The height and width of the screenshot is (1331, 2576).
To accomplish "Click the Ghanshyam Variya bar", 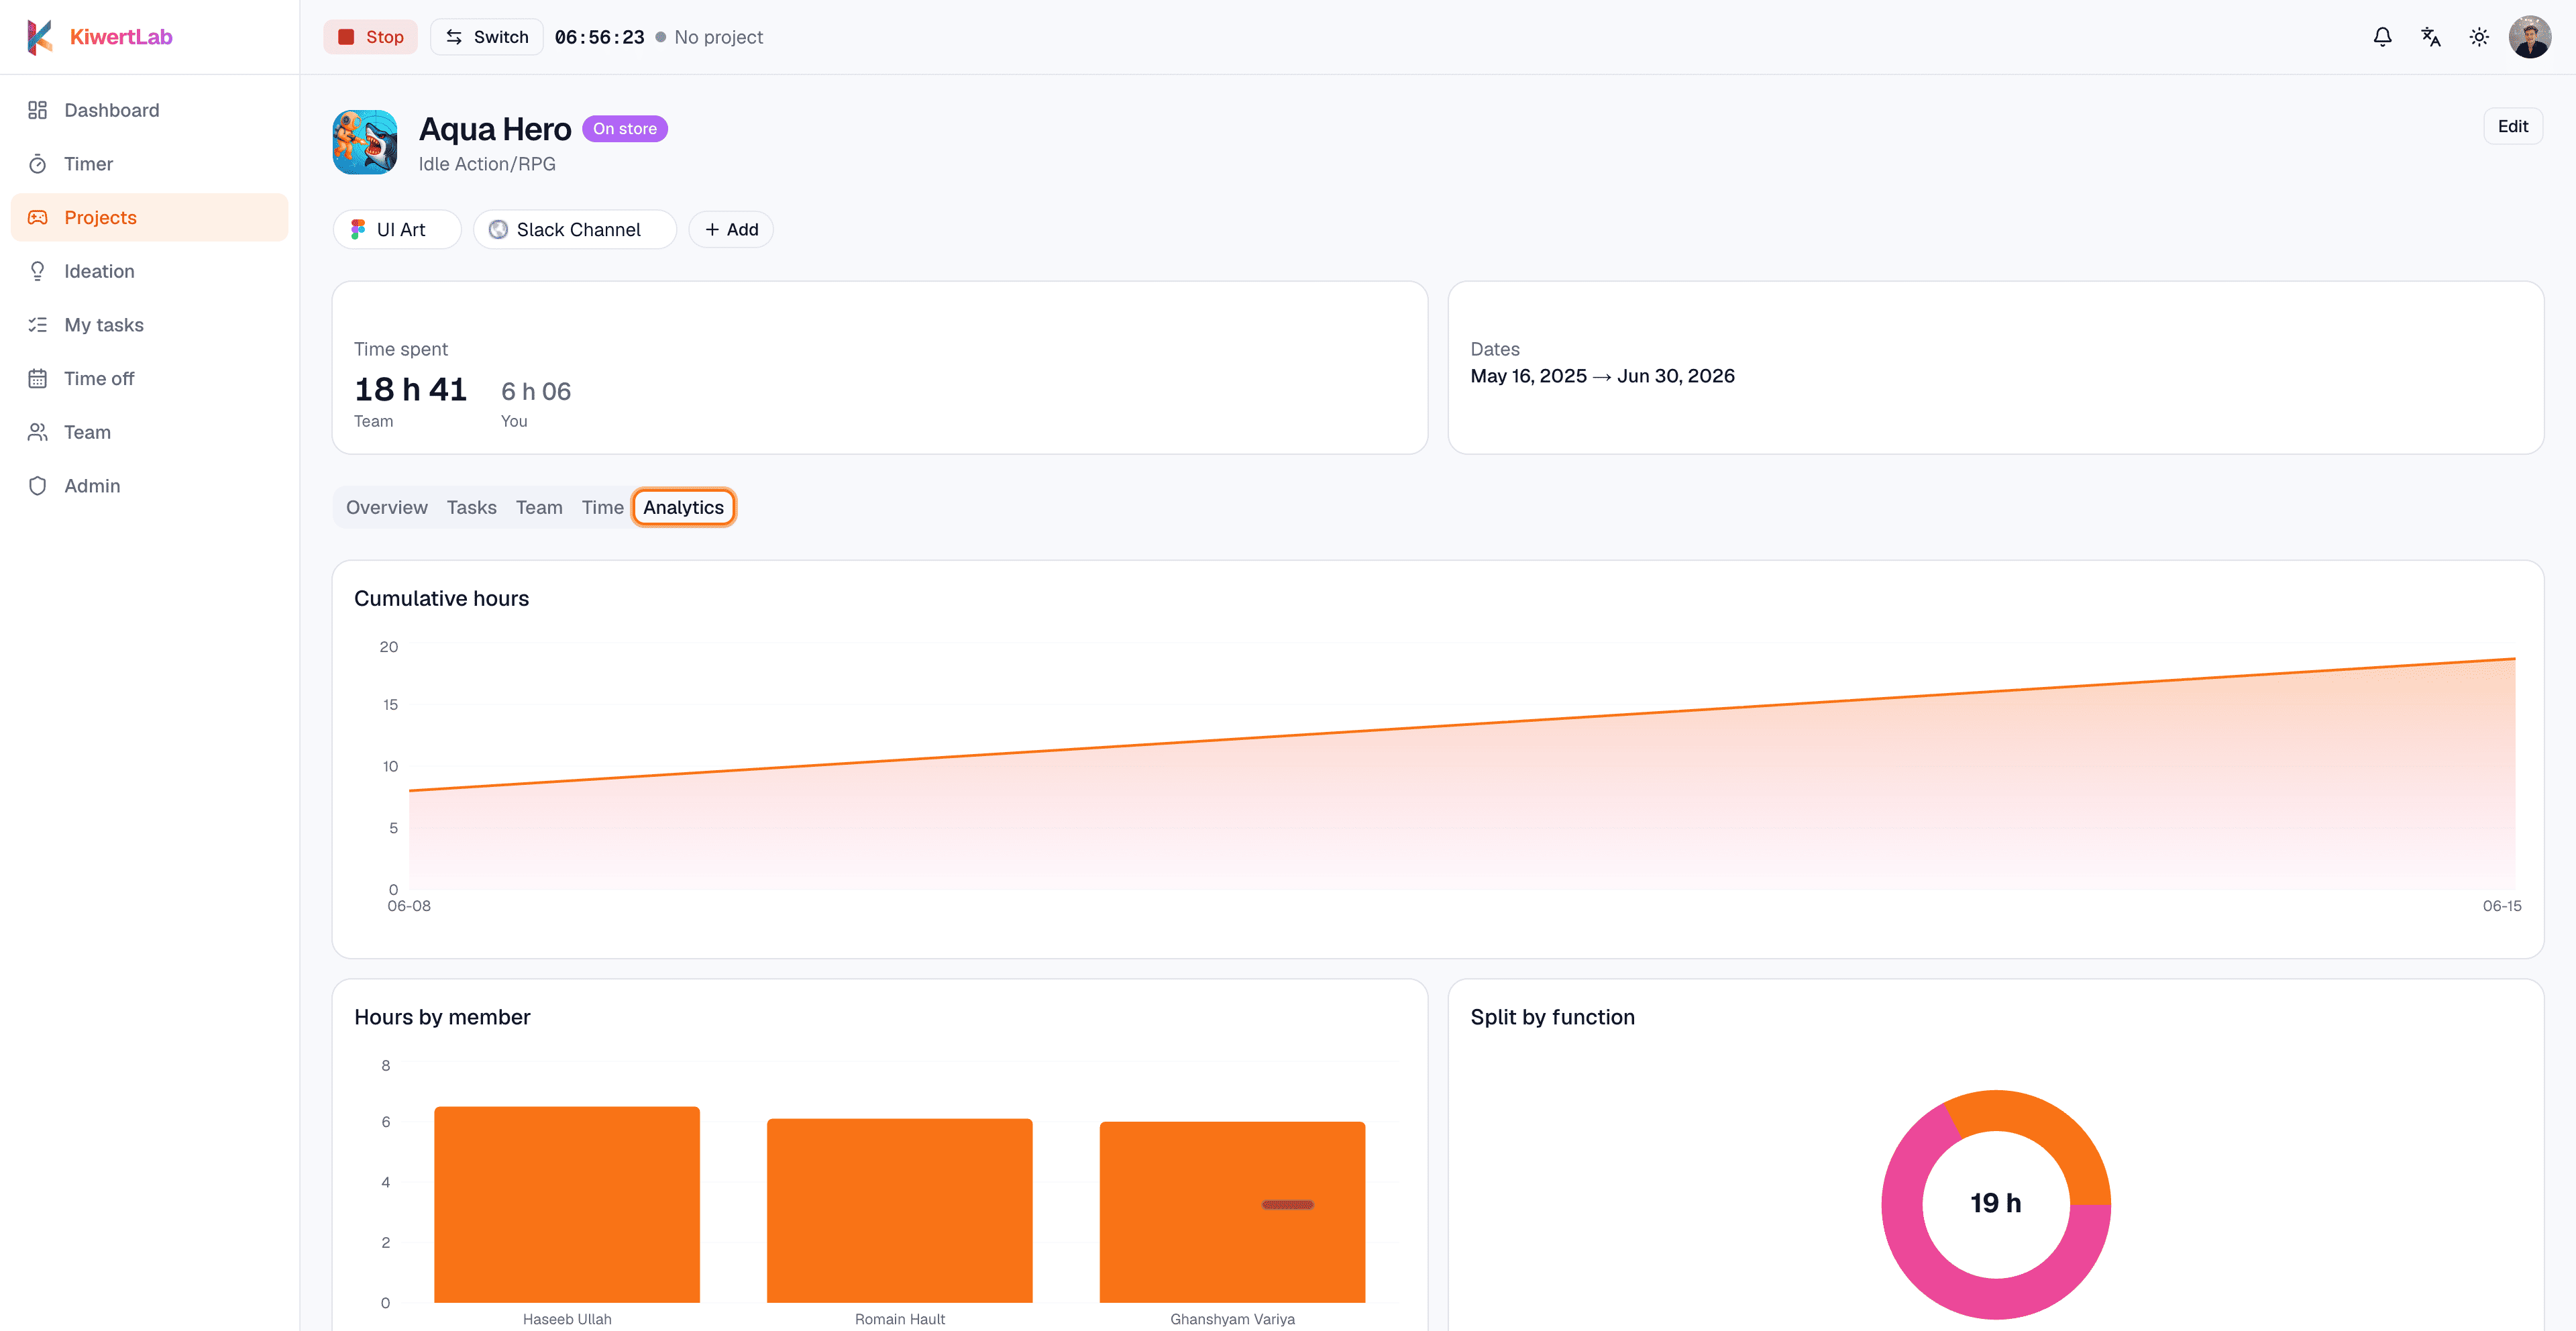I will 1232,1212.
